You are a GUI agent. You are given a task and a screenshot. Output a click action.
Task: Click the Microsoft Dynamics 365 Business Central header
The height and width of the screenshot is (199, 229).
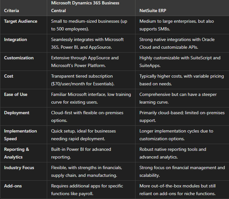pyautogui.click(x=85, y=7)
